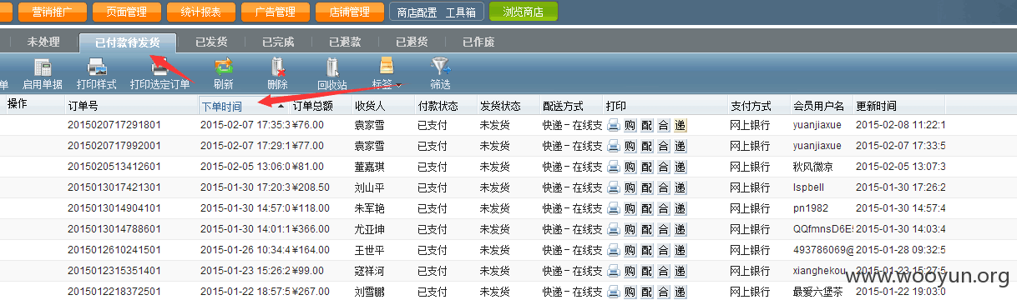Click 配 icon in 刘山平's order row

pos(646,187)
